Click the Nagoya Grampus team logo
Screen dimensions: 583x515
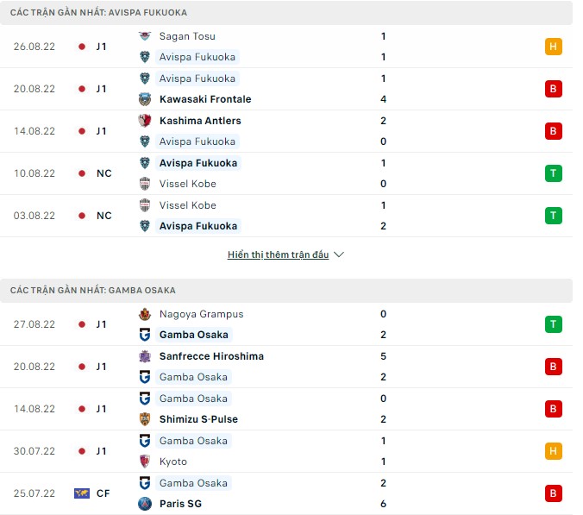[145, 314]
